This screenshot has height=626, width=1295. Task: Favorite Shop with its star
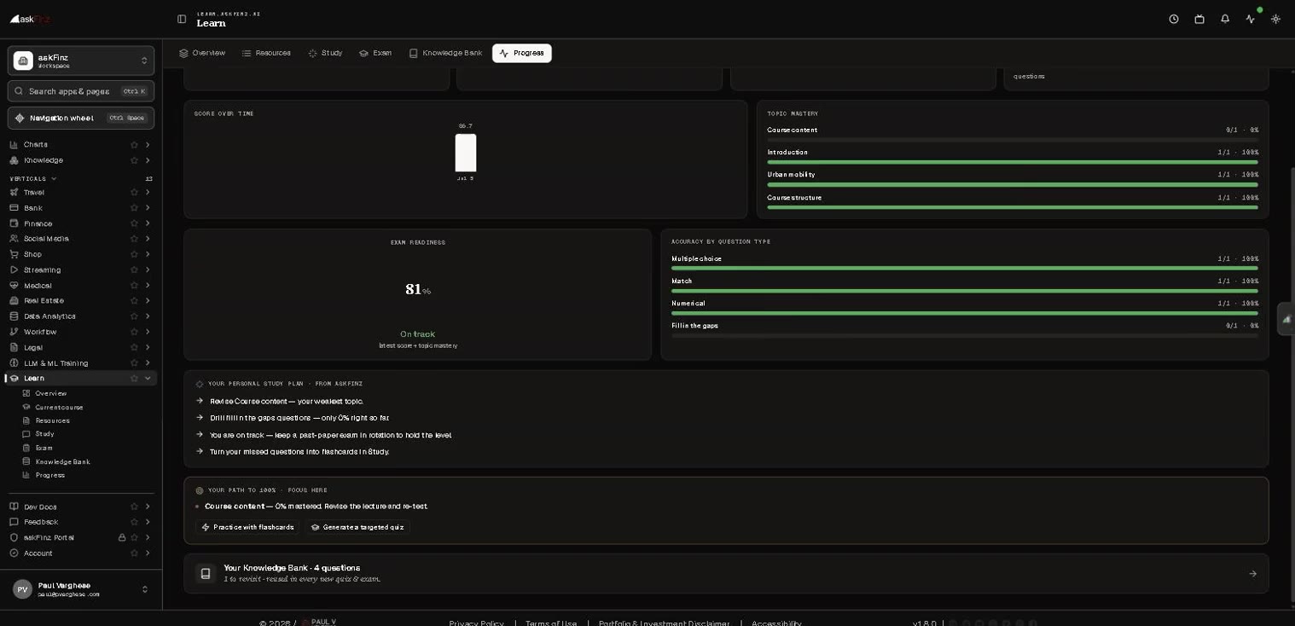[134, 254]
